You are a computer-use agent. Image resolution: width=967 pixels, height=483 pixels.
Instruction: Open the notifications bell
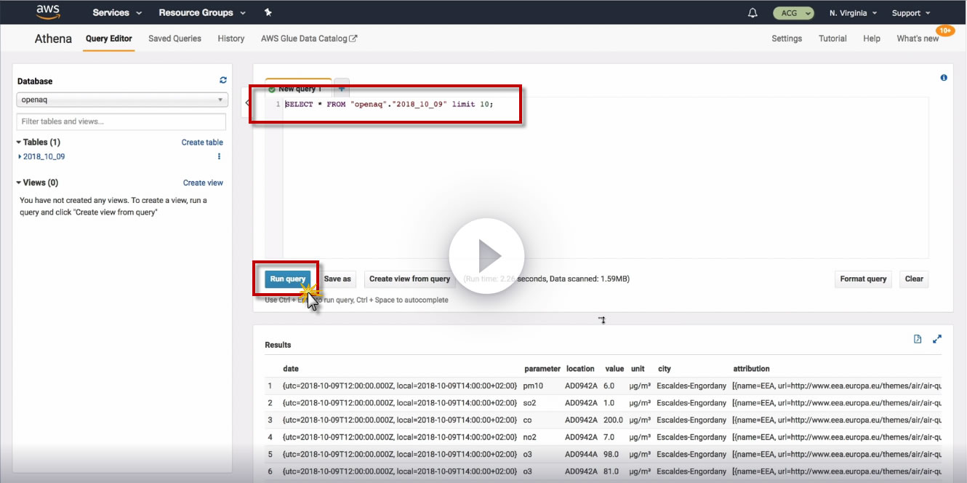pyautogui.click(x=753, y=13)
